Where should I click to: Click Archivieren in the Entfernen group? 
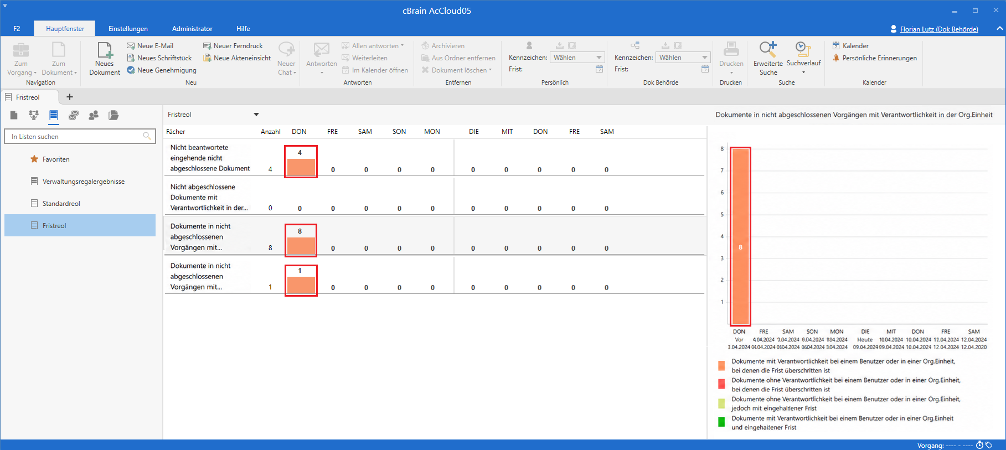point(443,46)
